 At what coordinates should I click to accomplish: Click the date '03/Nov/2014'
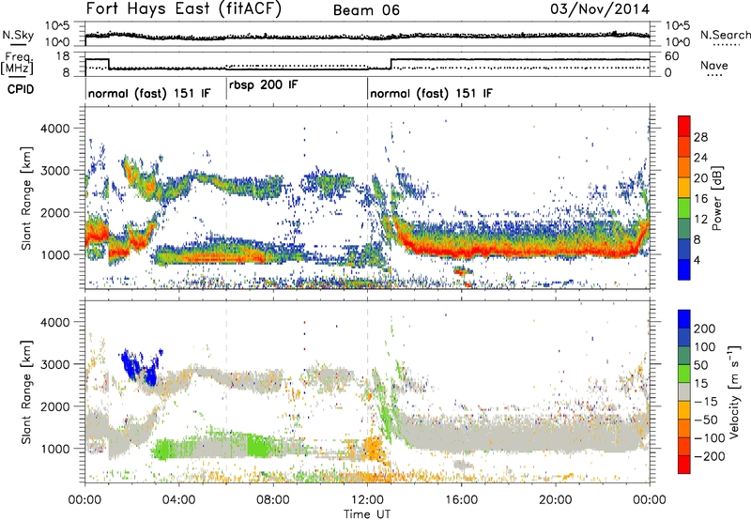pos(600,8)
